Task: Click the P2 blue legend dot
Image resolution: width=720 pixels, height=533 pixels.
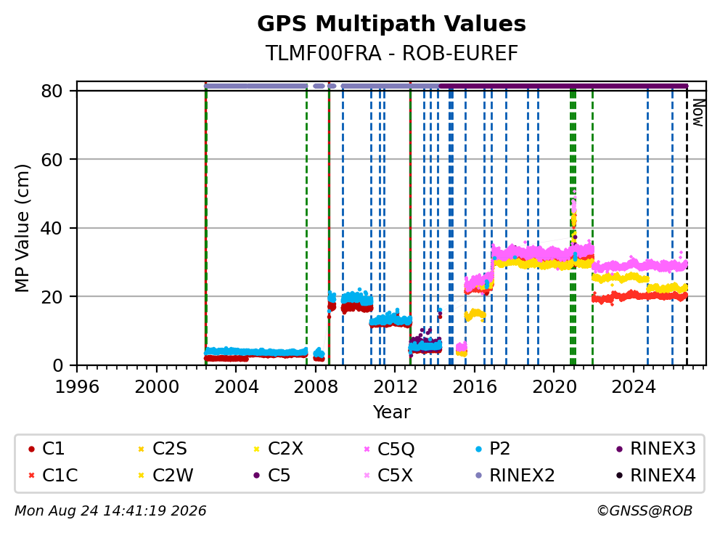Action: click(479, 449)
